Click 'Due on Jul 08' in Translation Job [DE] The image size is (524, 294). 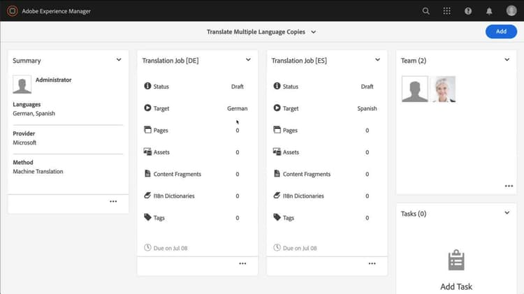click(x=170, y=248)
